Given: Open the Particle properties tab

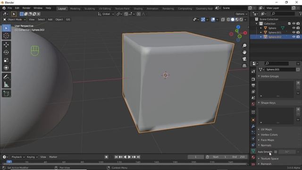Looking at the screenshot, I should point(253,132).
